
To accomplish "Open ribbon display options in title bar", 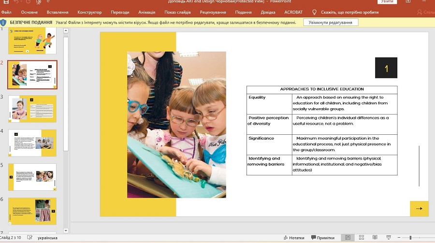I will [x=408, y=1].
